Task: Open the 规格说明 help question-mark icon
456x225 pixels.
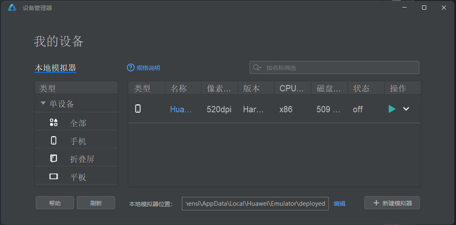Action: pos(131,68)
